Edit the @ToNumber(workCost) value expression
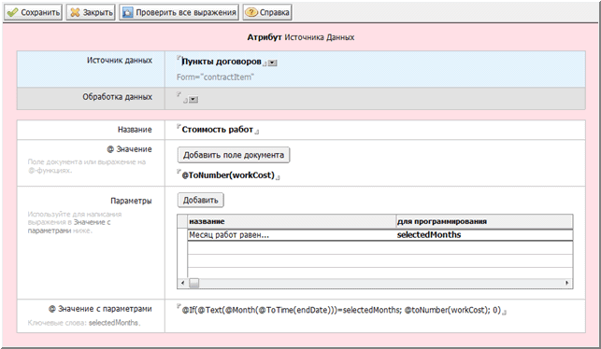Viewport: 601px width, 349px height. tap(228, 175)
